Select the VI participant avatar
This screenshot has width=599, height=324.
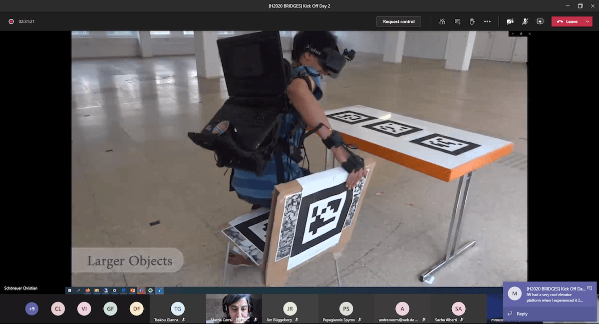84,309
